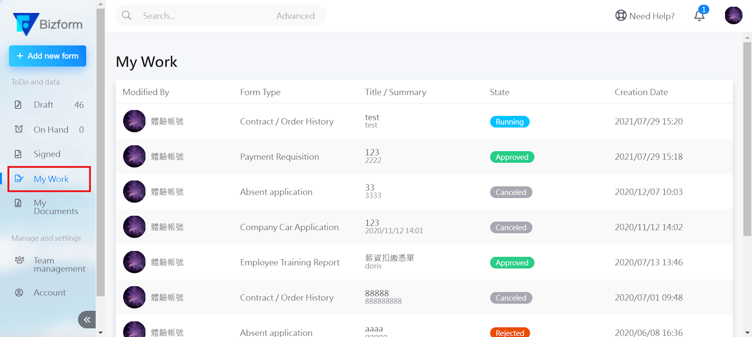Click the Running state badge

509,122
